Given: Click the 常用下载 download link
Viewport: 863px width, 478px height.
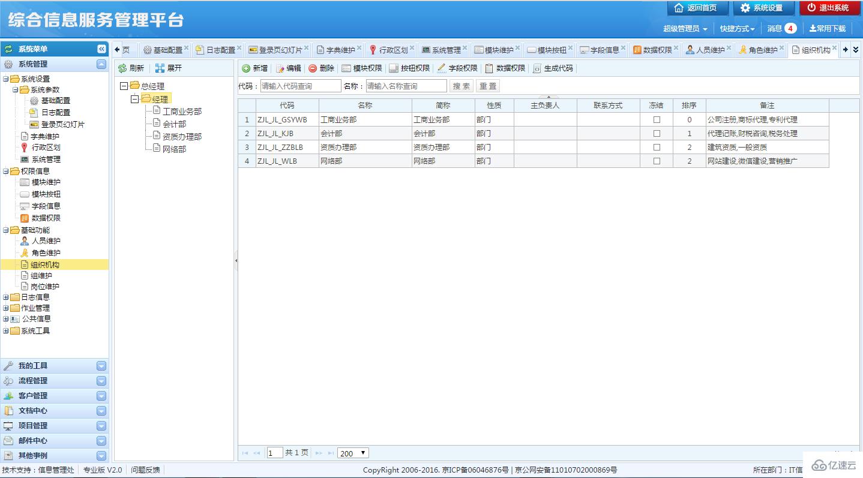Looking at the screenshot, I should [828, 28].
